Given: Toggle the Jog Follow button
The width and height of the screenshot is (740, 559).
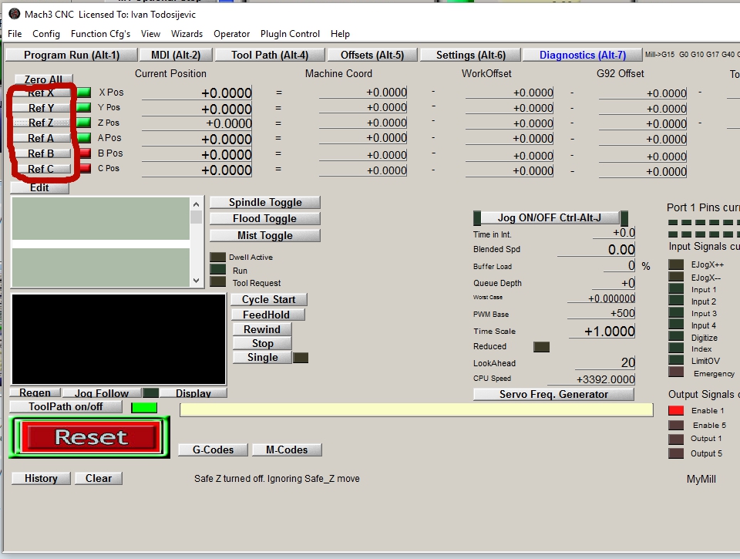Looking at the screenshot, I should [x=102, y=392].
